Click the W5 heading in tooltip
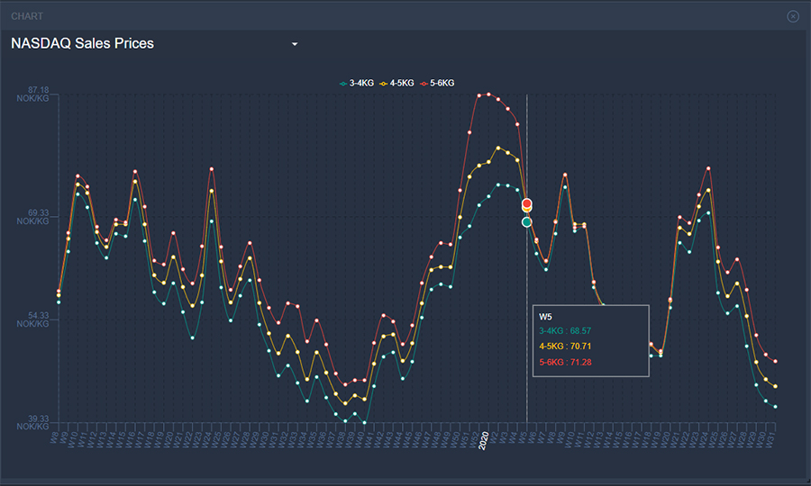The width and height of the screenshot is (811, 486). [x=545, y=317]
